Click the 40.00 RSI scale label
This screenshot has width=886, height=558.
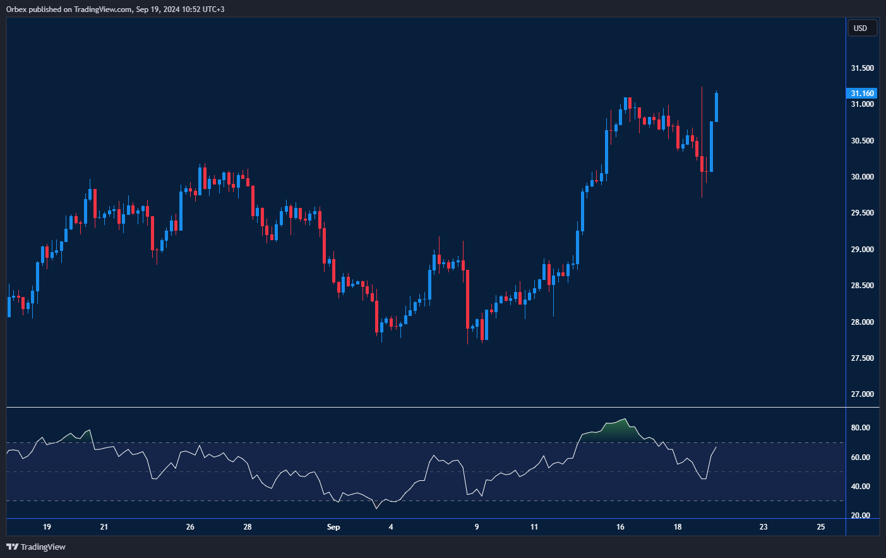pos(860,487)
